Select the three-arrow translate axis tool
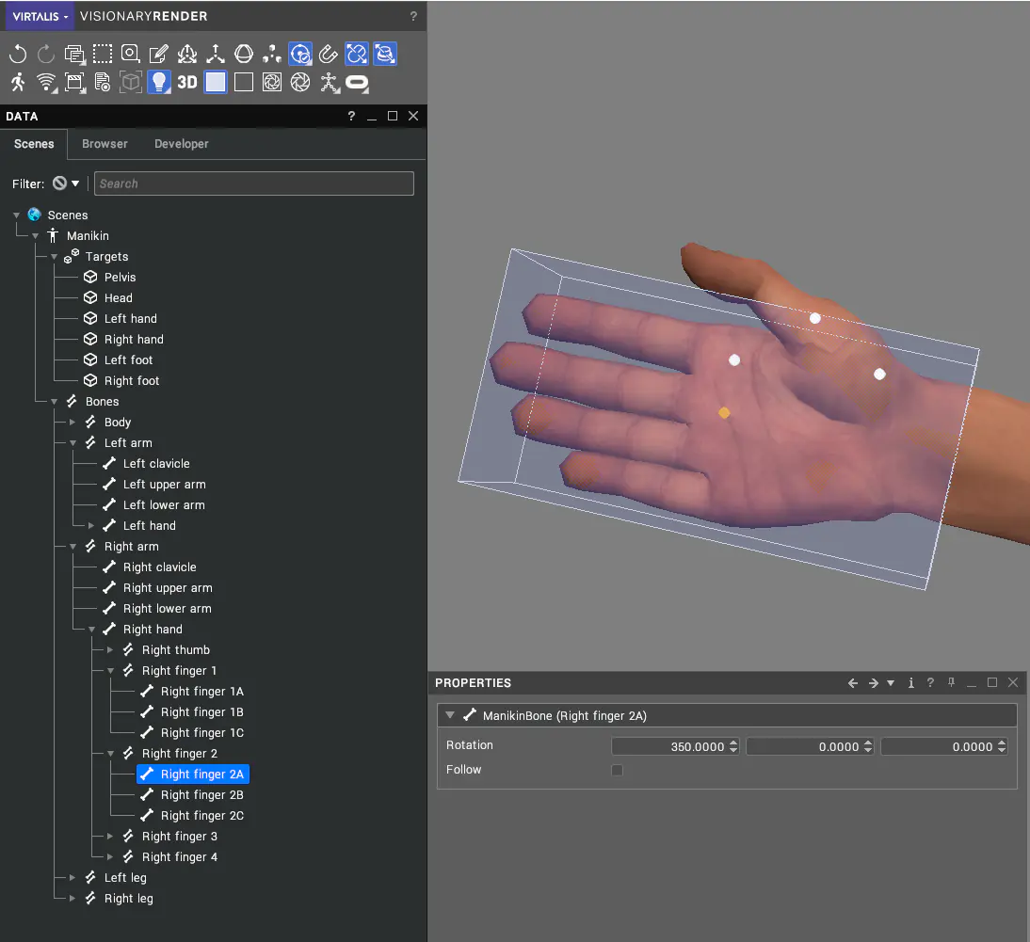 [216, 54]
